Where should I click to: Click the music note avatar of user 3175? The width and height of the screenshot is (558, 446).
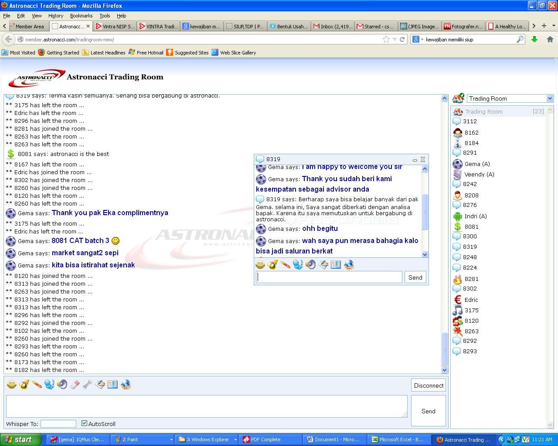458,310
